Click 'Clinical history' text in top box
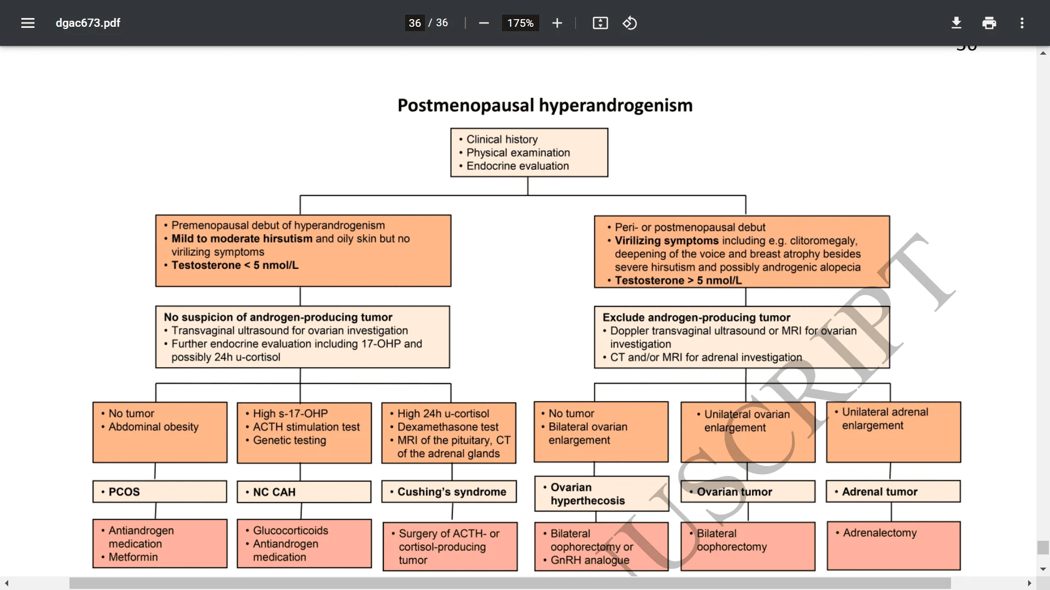This screenshot has height=590, width=1050. coord(502,139)
